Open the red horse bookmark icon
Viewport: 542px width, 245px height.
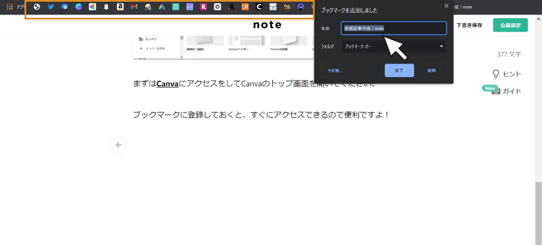231,7
